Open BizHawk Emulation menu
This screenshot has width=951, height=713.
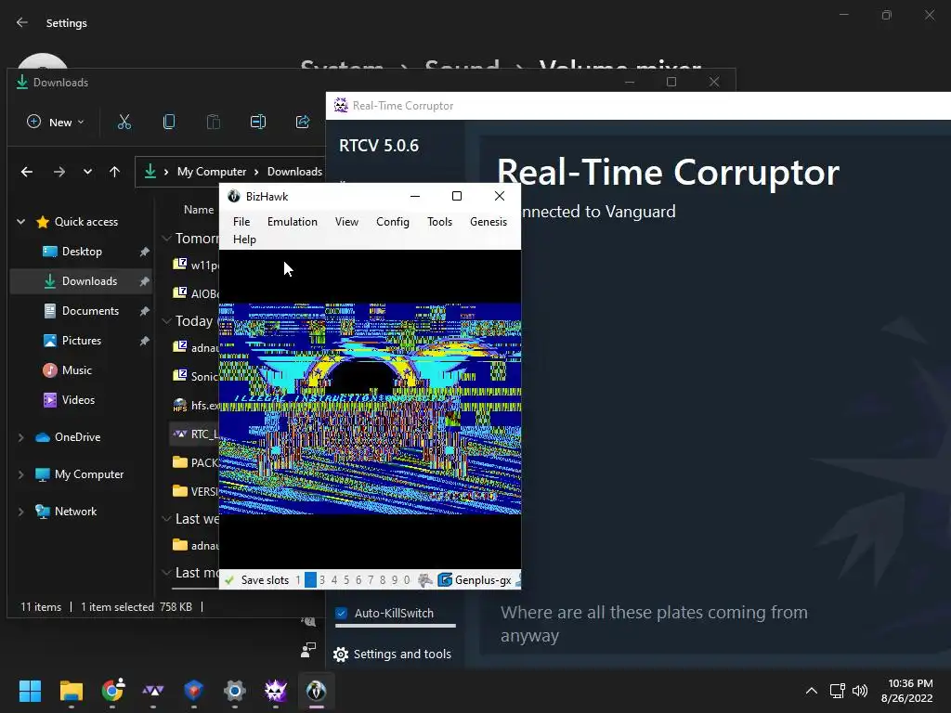point(293,222)
